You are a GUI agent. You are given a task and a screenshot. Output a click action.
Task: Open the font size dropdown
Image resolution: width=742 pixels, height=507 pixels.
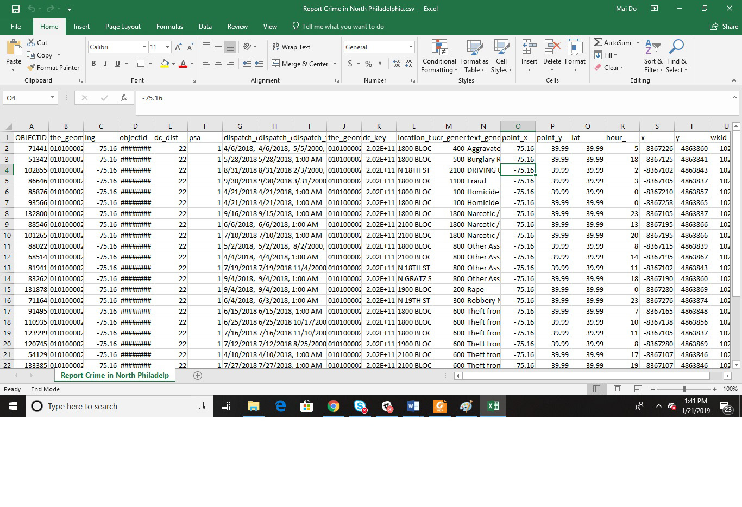pyautogui.click(x=167, y=47)
